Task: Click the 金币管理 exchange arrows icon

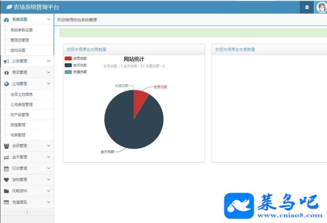Action: tap(7, 157)
